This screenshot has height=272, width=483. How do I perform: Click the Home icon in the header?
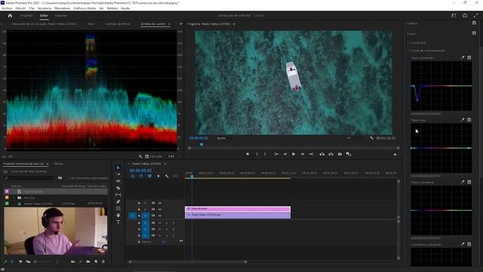pyautogui.click(x=10, y=15)
